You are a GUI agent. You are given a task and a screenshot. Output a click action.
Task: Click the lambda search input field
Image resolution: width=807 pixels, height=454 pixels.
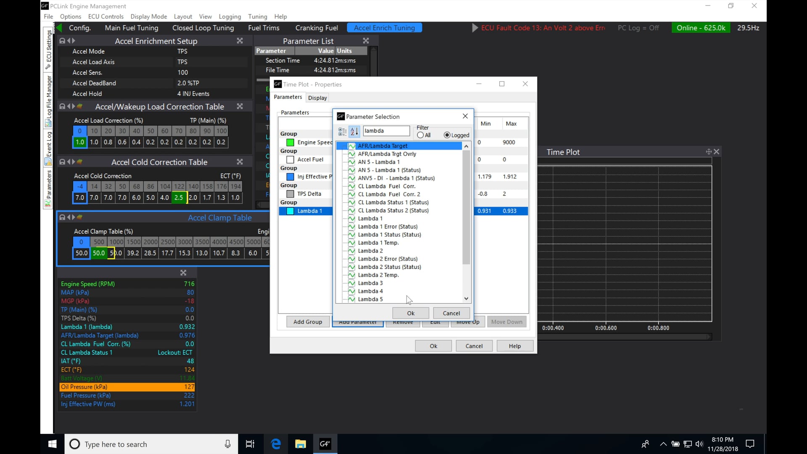point(386,131)
